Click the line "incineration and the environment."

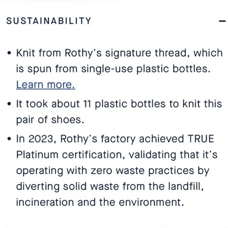(100, 202)
